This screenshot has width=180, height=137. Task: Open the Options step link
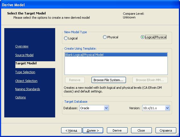tap(20, 97)
